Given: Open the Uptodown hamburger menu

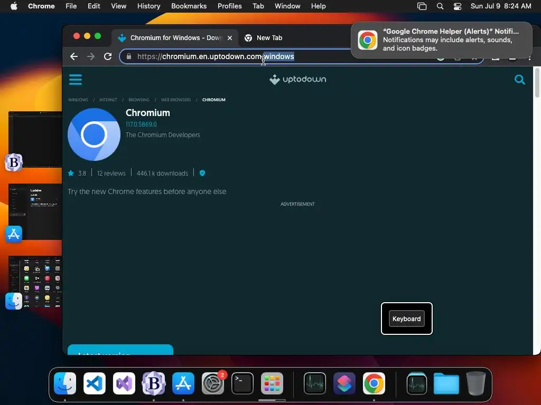Looking at the screenshot, I should coord(76,80).
